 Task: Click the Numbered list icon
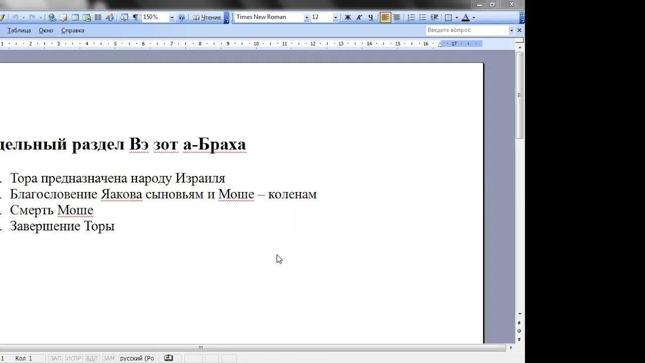[411, 17]
